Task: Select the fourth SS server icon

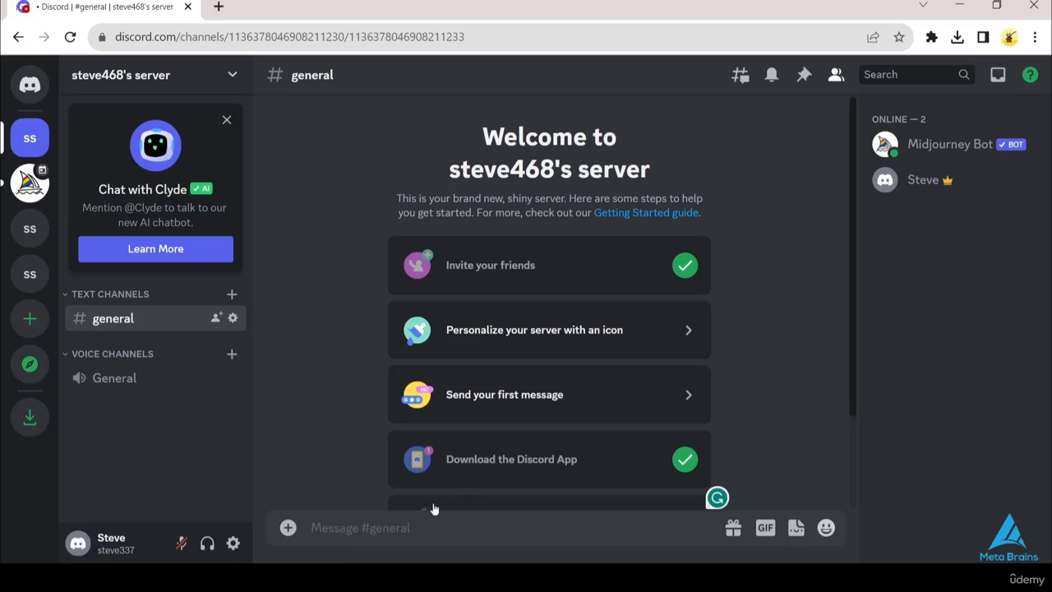Action: 30,274
